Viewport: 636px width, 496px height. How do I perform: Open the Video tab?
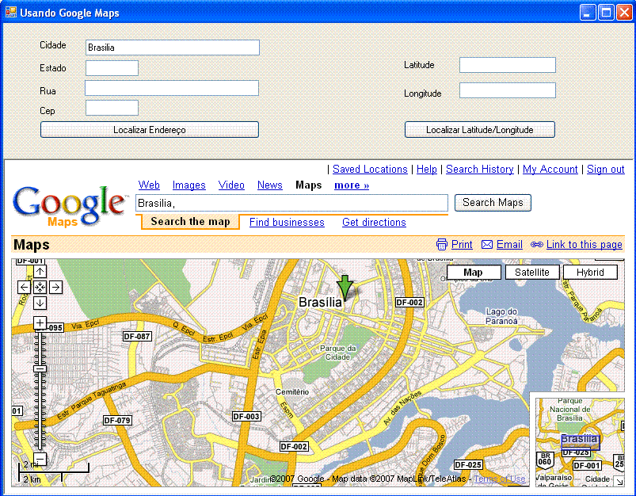pos(231,185)
